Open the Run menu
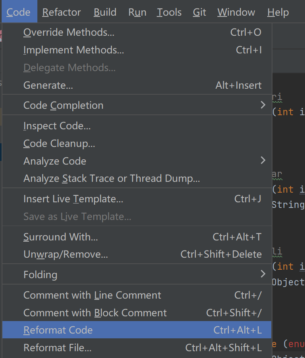 point(137,12)
